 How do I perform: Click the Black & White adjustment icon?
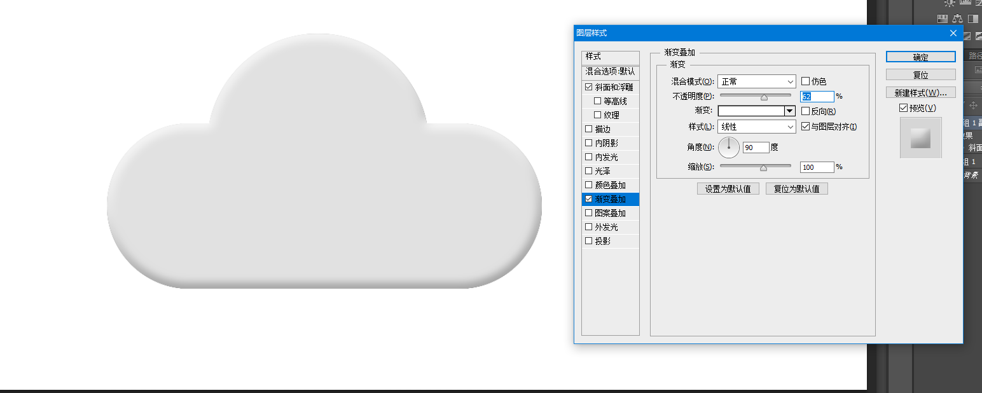click(x=972, y=19)
